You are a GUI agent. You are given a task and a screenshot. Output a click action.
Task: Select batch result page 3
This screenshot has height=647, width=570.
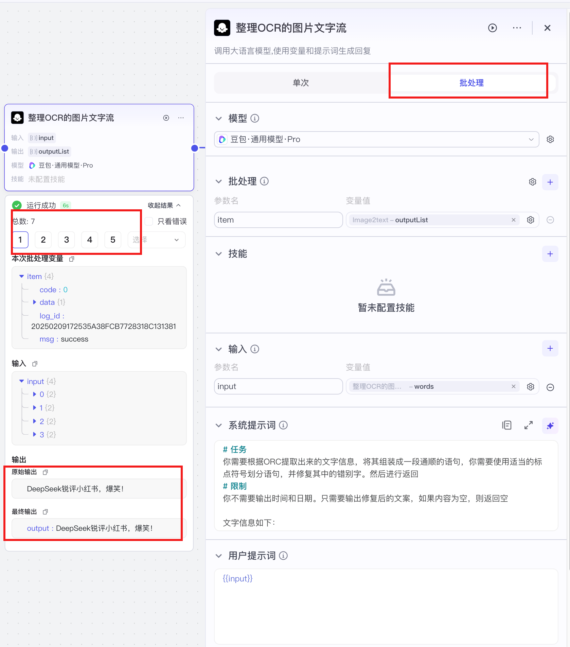66,240
